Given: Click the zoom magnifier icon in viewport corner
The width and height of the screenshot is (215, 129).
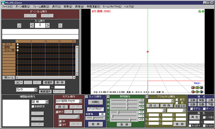Looking at the screenshot, I should point(200,12).
